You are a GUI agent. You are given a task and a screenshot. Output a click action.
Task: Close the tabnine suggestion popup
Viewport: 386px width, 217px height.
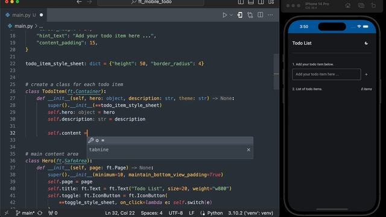point(248,150)
